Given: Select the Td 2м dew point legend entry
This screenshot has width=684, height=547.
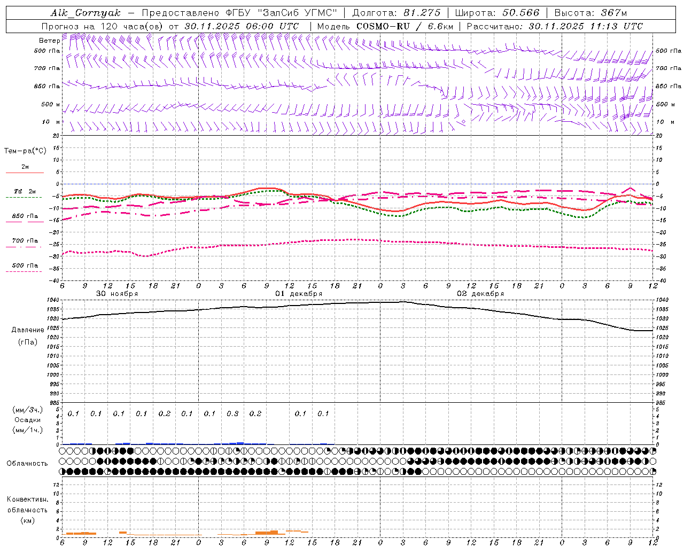Looking at the screenshot, I should [25, 191].
